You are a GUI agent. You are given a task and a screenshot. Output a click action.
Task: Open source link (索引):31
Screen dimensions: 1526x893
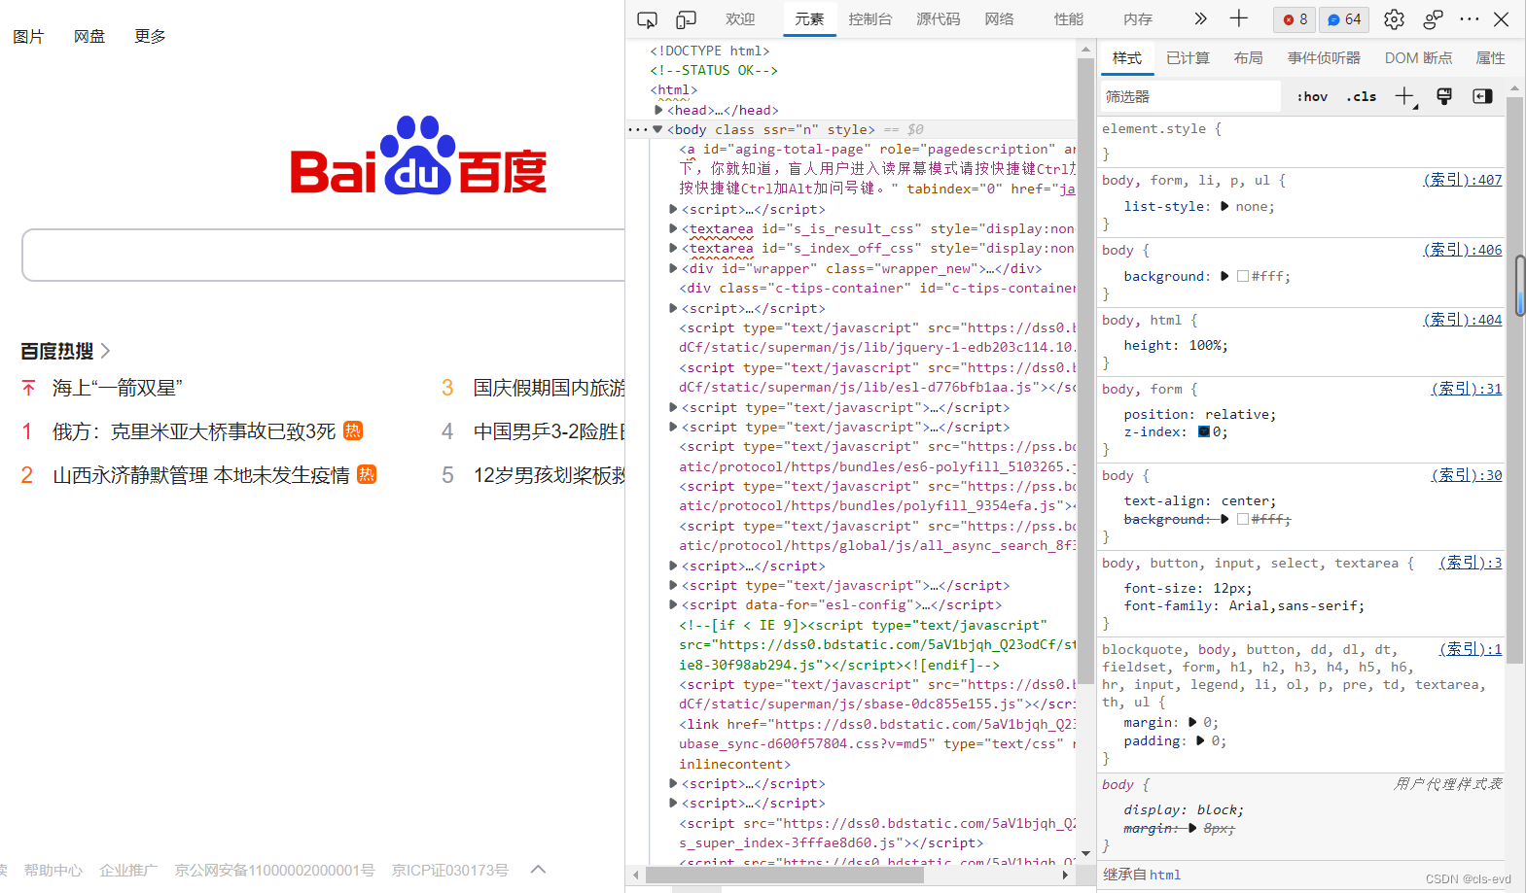[1467, 389]
